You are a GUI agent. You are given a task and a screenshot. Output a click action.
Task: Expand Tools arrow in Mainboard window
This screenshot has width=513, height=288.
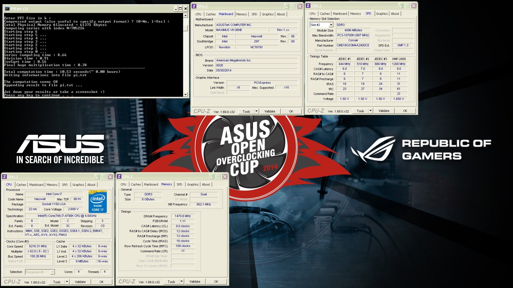pos(256,111)
